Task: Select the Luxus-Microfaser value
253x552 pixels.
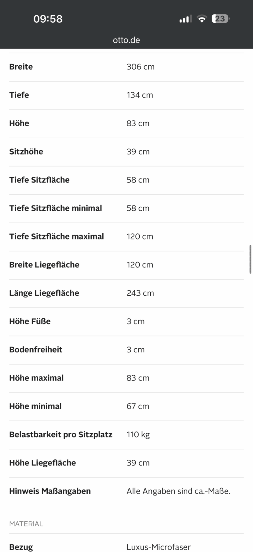Action: tap(159, 547)
